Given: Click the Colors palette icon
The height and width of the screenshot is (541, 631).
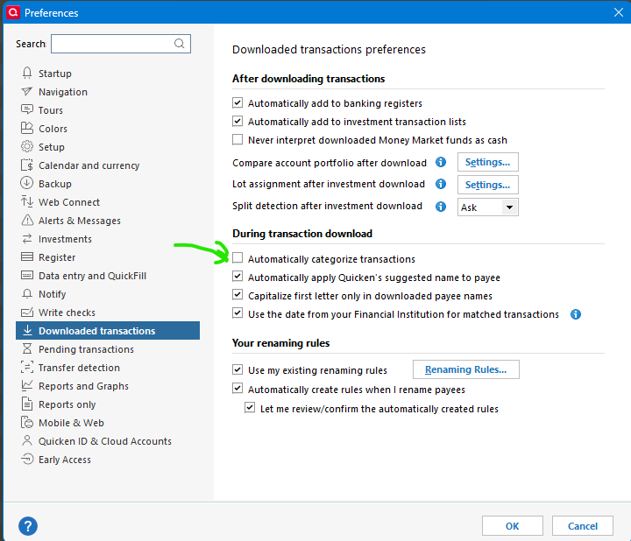Looking at the screenshot, I should [x=27, y=128].
